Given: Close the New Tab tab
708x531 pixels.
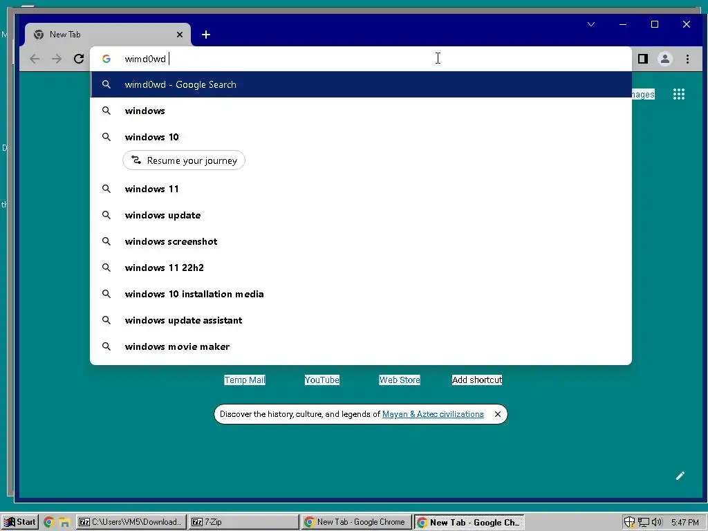Looking at the screenshot, I should coord(180,35).
